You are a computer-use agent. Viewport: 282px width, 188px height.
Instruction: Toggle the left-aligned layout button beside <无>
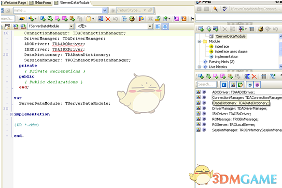click(x=158, y=27)
